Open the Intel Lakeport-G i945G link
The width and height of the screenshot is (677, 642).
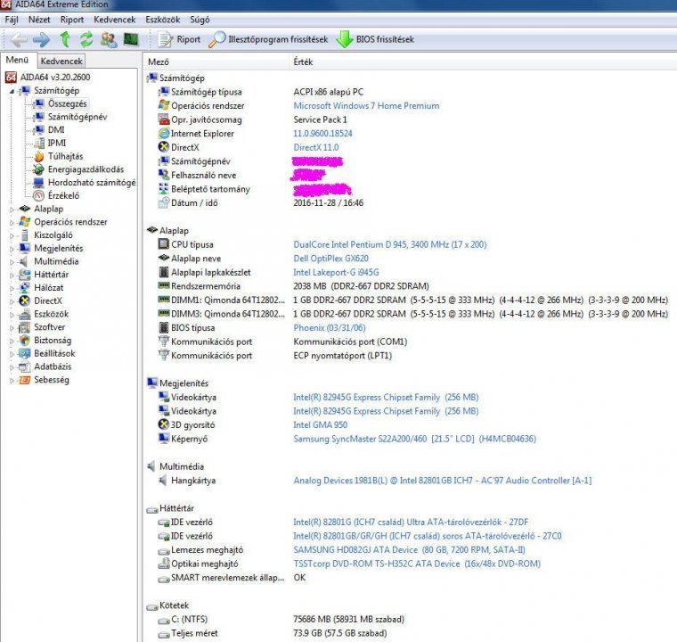click(x=336, y=272)
